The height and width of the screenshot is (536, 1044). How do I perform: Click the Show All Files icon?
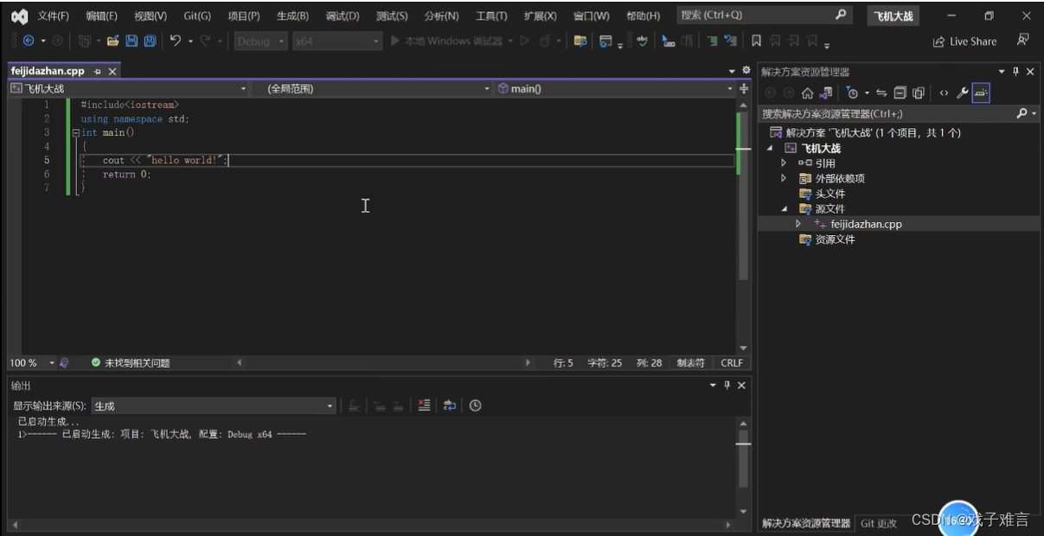[919, 93]
